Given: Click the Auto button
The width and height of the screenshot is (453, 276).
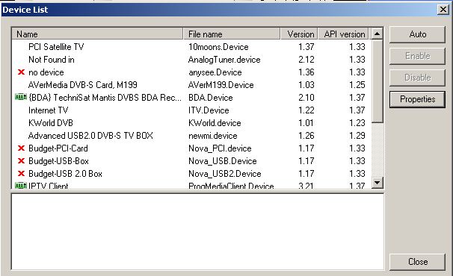Looking at the screenshot, I should click(x=417, y=34).
